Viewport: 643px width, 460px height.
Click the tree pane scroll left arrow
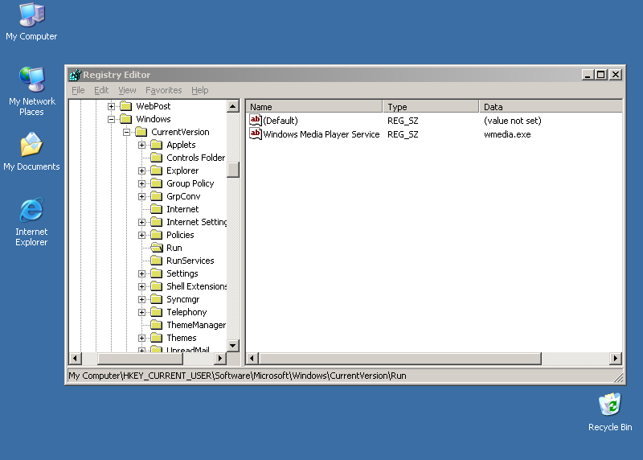click(x=75, y=358)
